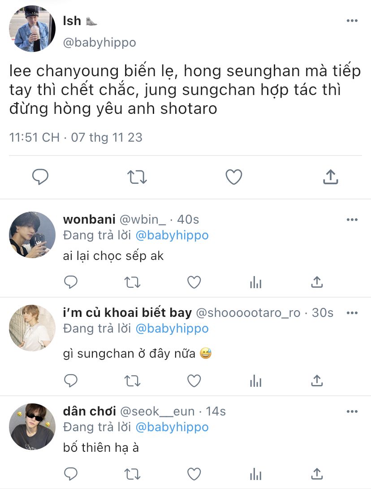Retweet wonbani's reply

133,282
